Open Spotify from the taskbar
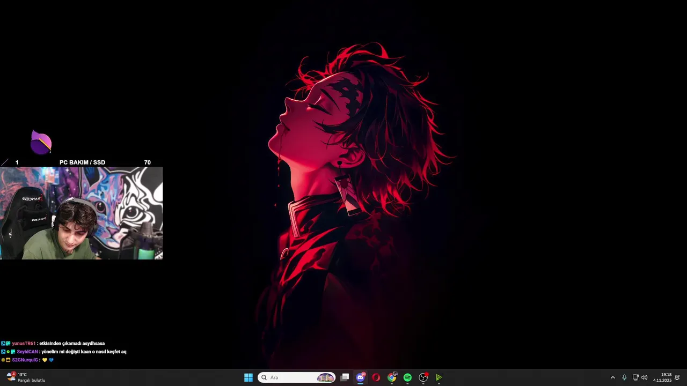The height and width of the screenshot is (386, 687). pyautogui.click(x=407, y=377)
